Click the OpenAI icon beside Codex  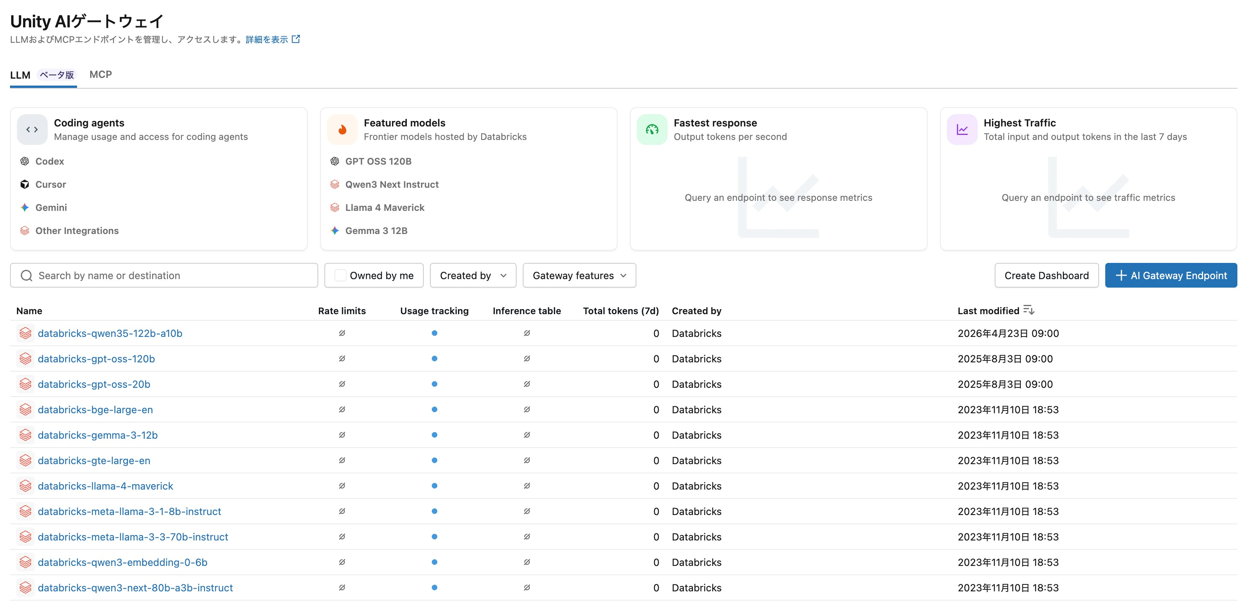tap(25, 161)
